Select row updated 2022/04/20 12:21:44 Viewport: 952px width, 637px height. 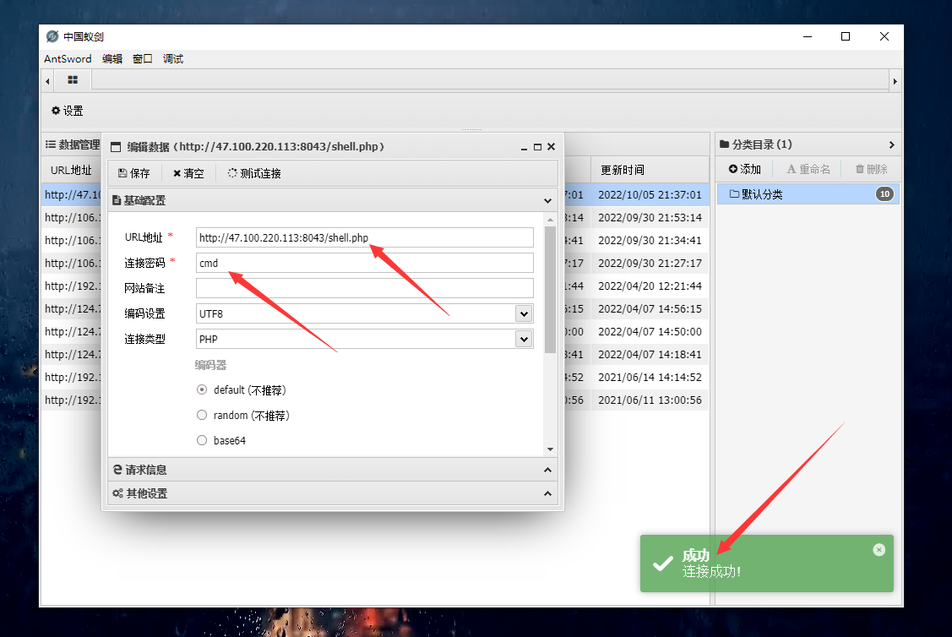650,286
